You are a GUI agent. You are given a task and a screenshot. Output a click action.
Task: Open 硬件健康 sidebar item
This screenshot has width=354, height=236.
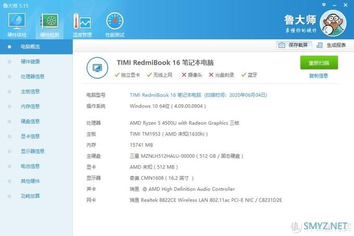pyautogui.click(x=30, y=61)
